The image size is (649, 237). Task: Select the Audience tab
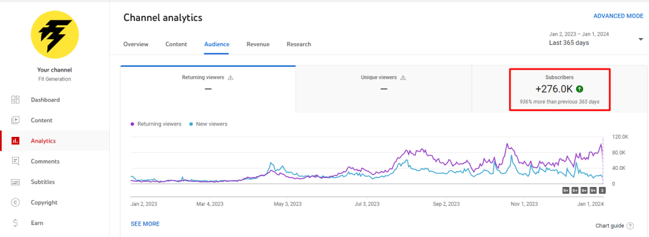tap(217, 44)
